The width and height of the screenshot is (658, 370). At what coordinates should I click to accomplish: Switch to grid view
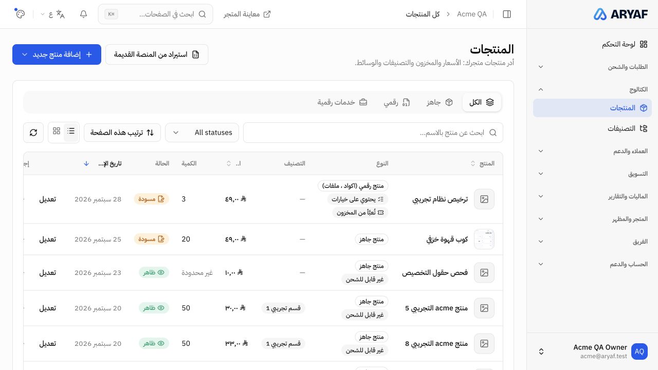click(x=57, y=131)
